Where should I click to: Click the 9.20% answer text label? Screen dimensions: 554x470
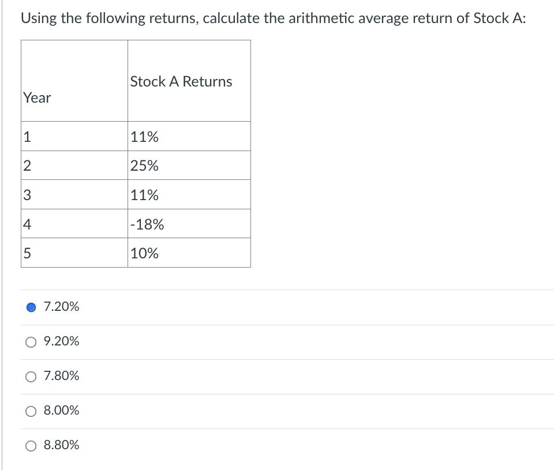pyautogui.click(x=62, y=341)
